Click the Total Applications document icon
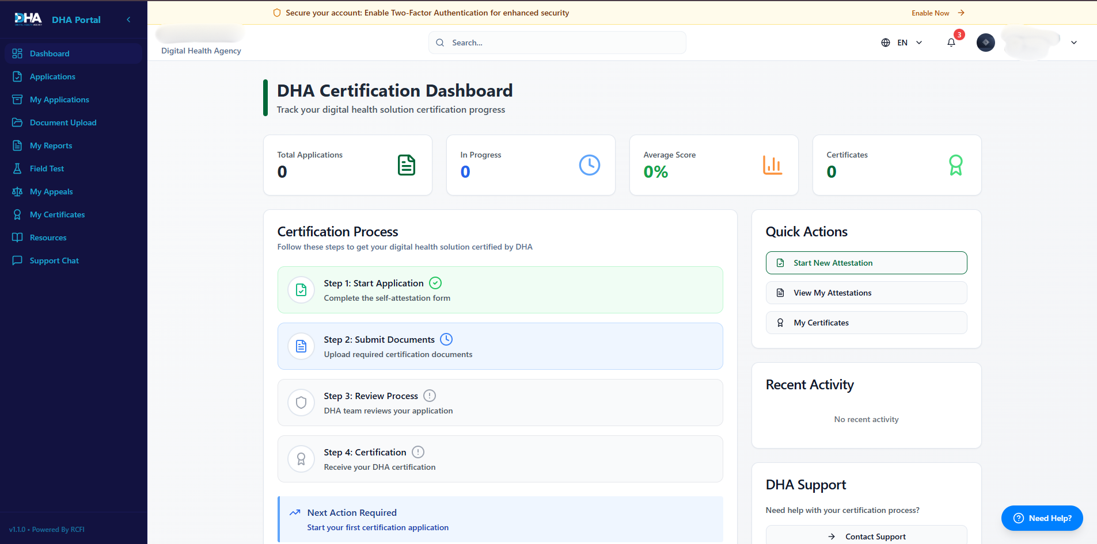This screenshot has width=1097, height=544. [407, 165]
